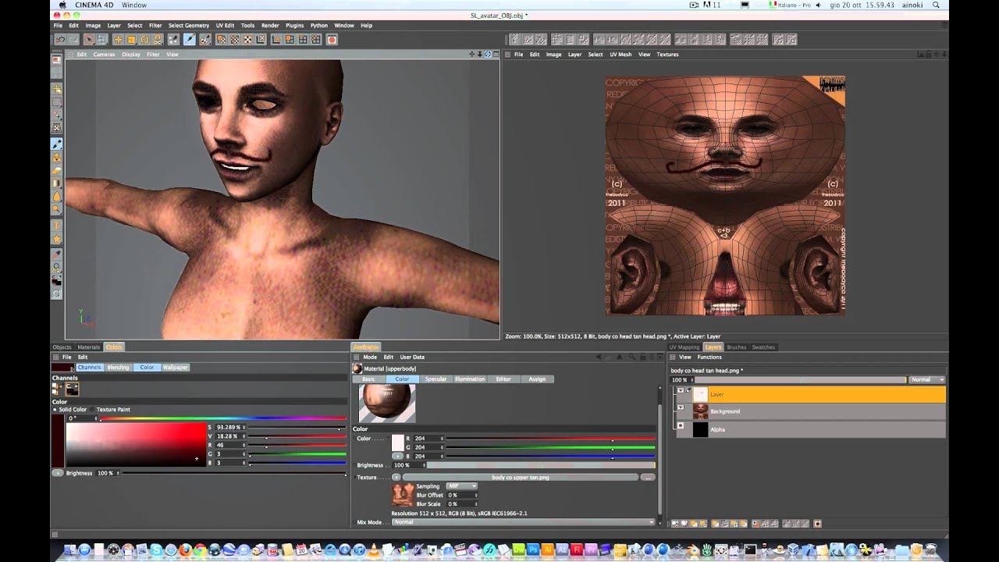Click the red saturation-value color picker field
The height and width of the screenshot is (562, 999).
tap(135, 445)
